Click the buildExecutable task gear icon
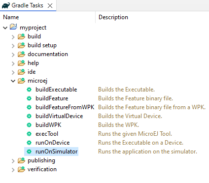The width and height of the screenshot is (209, 183). tap(29, 90)
